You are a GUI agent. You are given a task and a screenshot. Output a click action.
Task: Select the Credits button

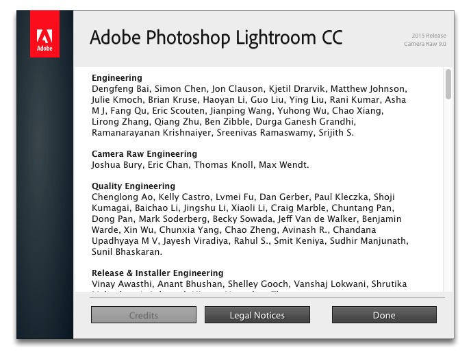click(144, 315)
